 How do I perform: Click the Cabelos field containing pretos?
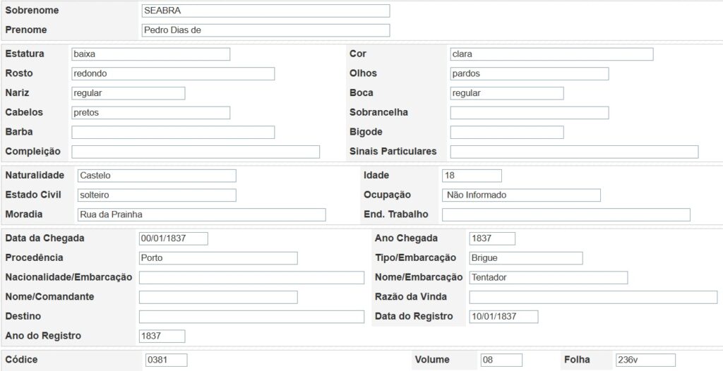pyautogui.click(x=150, y=113)
